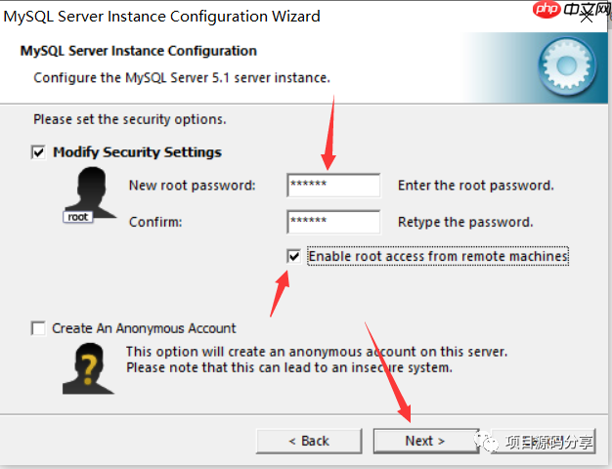Click the anonymous user question mark icon
The height and width of the screenshot is (469, 612).
tap(89, 368)
